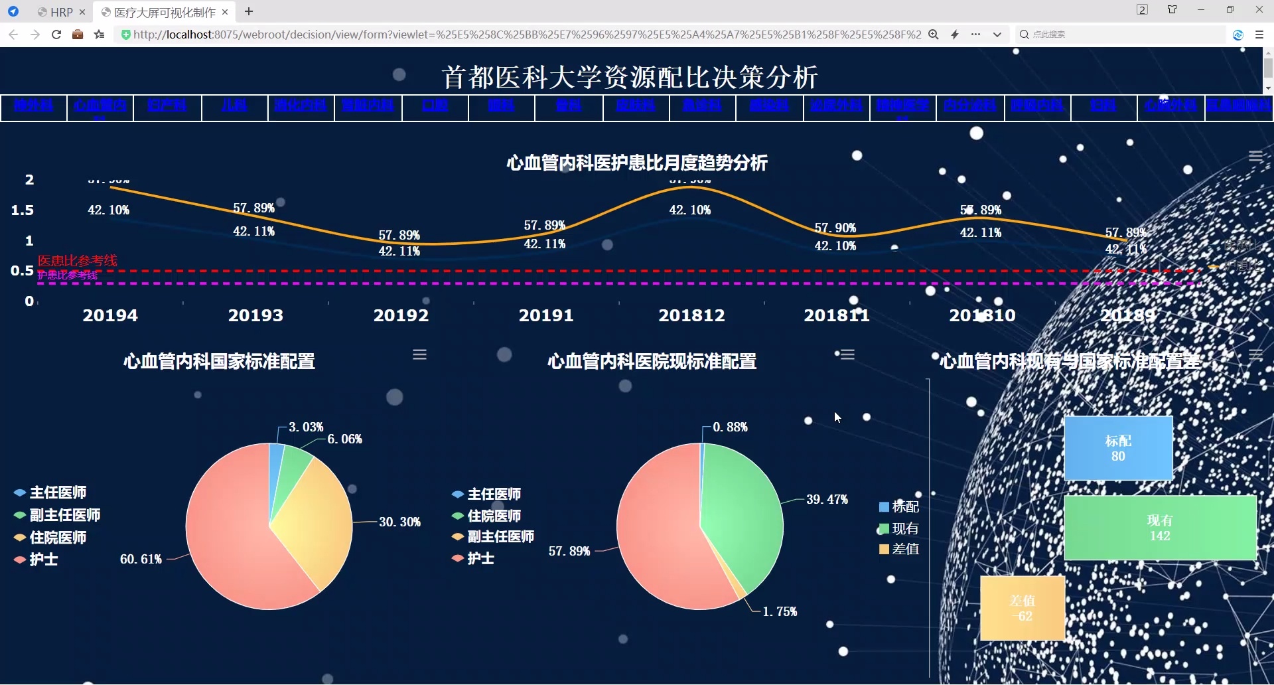Viewport: 1274px width, 685px height.
Task: Click the browser back navigation arrow
Action: point(13,35)
